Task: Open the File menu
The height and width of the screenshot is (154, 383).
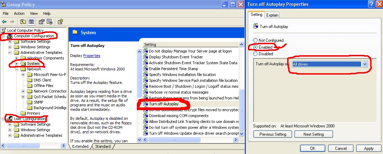Action: [x=6, y=13]
